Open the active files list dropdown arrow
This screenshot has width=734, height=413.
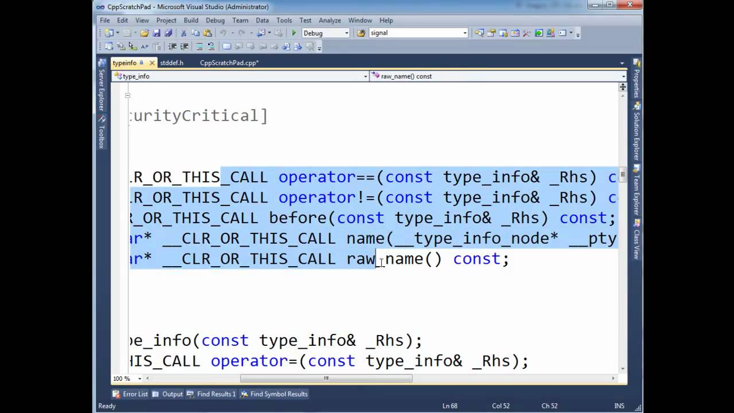(622, 63)
